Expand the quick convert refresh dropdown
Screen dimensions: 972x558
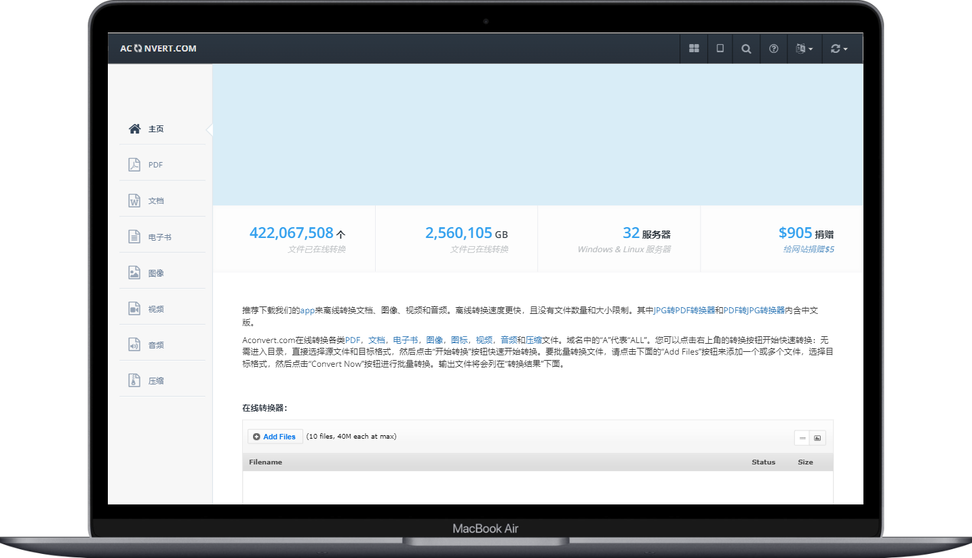tap(839, 49)
